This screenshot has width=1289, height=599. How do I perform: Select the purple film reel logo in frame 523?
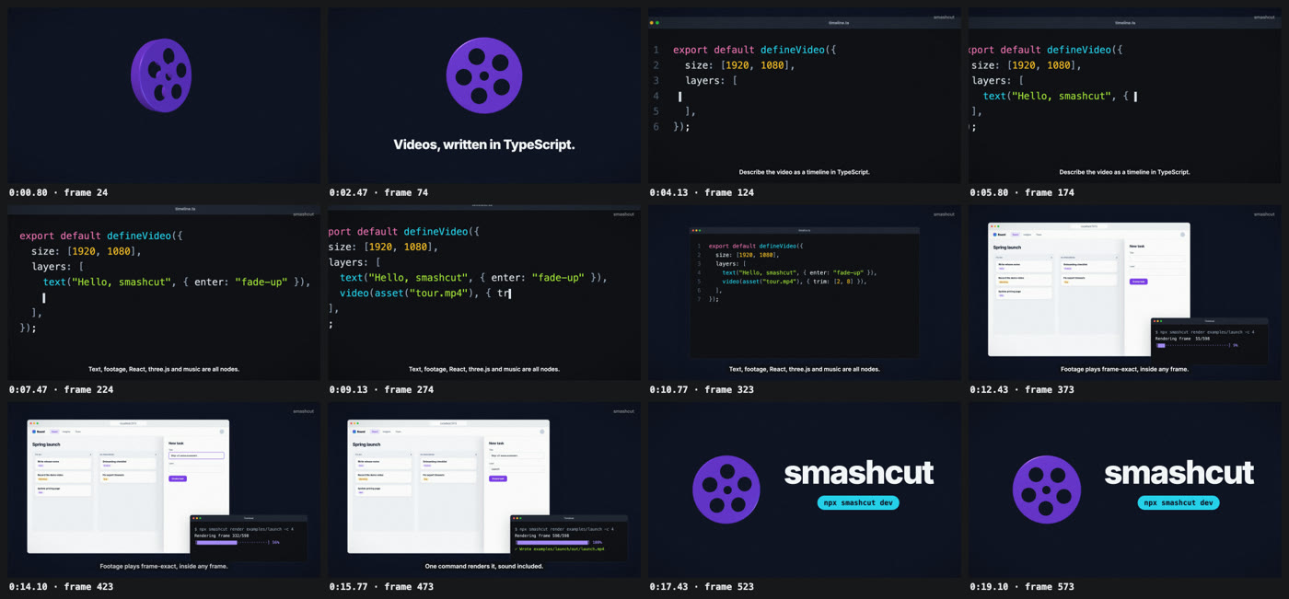(726, 490)
